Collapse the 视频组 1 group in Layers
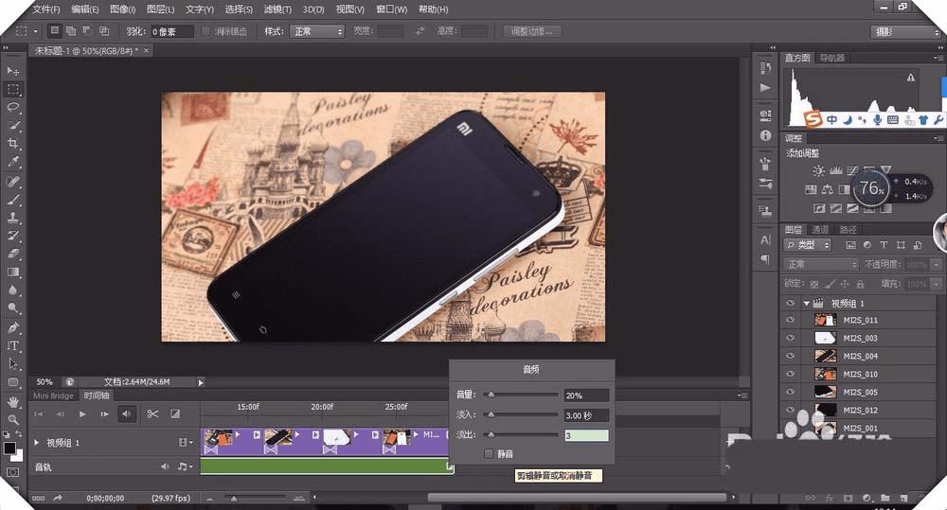 [x=807, y=303]
